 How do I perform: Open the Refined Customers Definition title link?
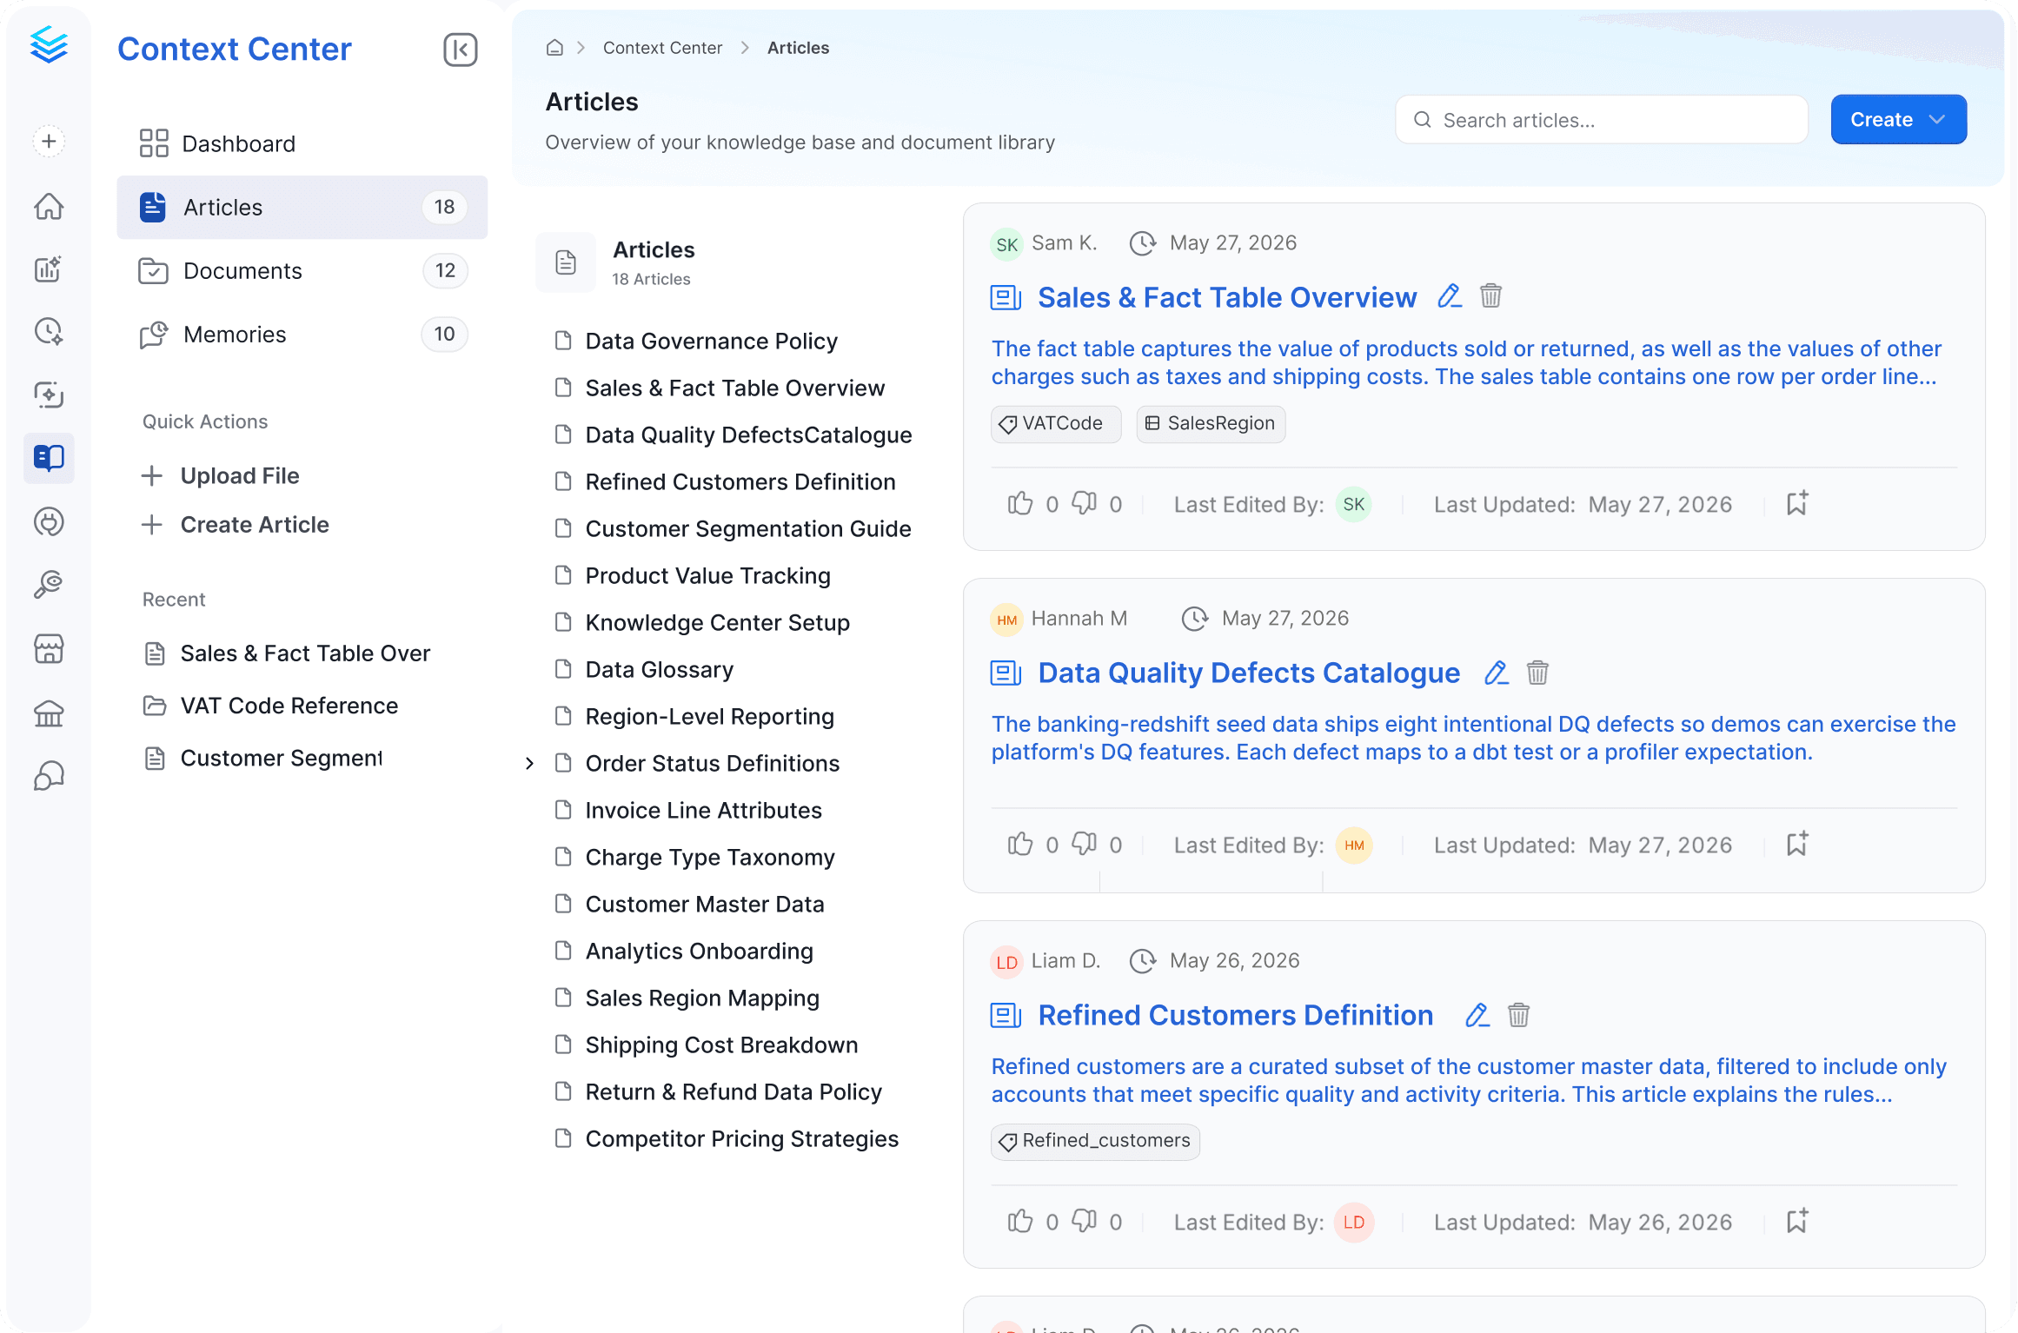pyautogui.click(x=1235, y=1015)
